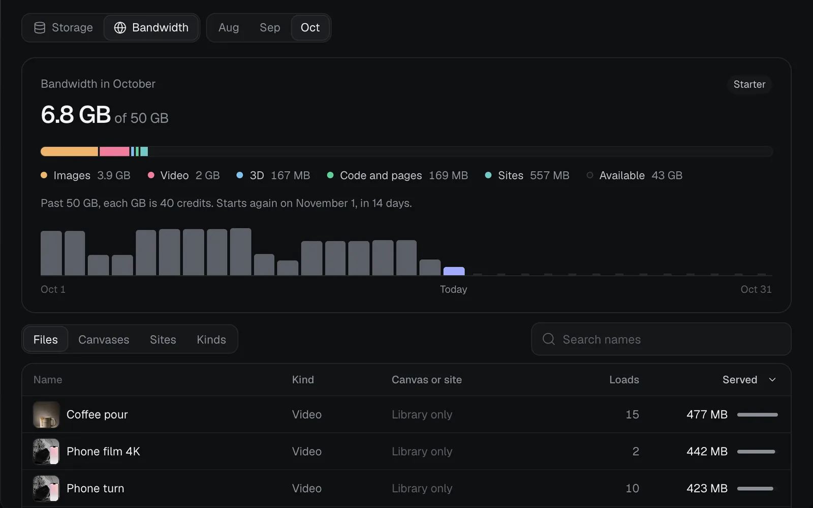
Task: Sort by the Loads column
Action: click(624, 380)
